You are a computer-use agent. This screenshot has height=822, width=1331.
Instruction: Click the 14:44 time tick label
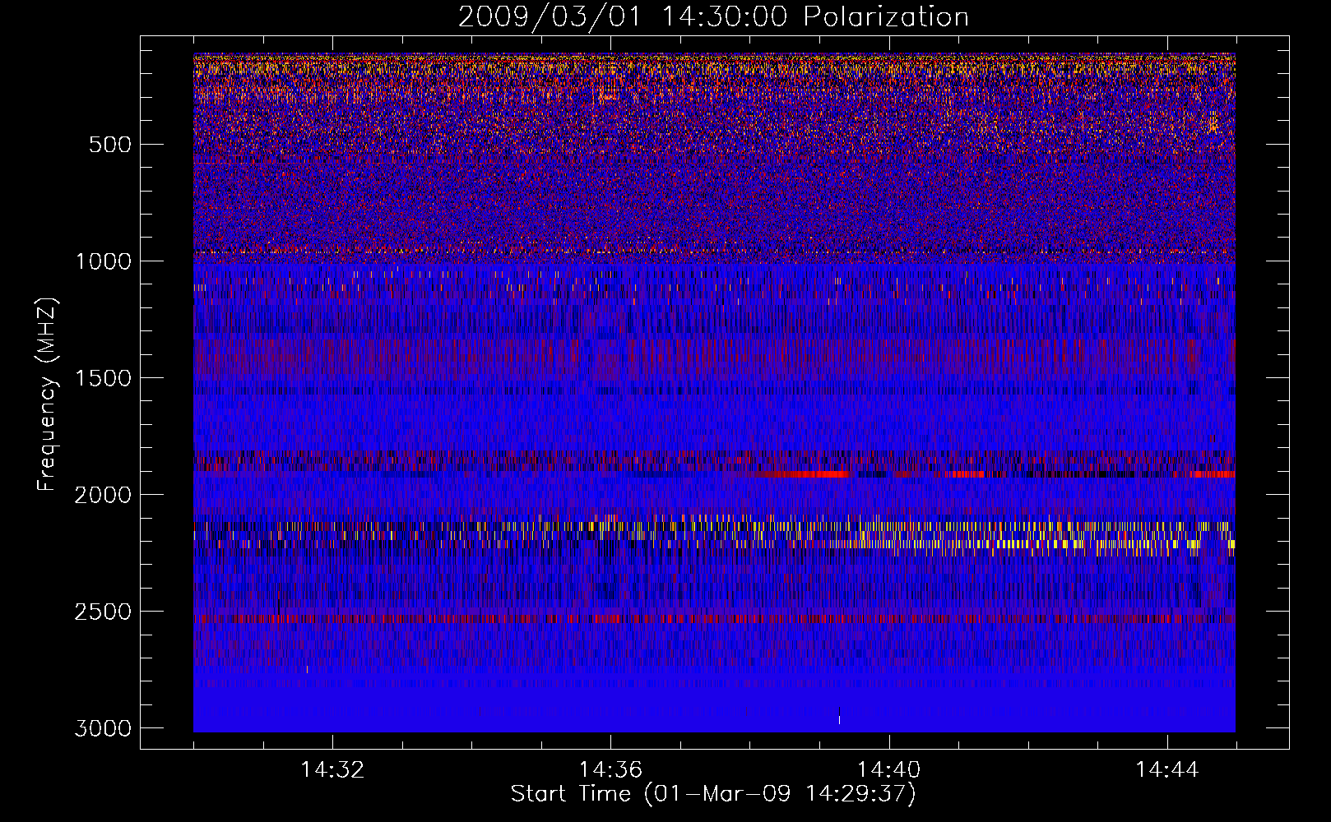[x=1167, y=770]
